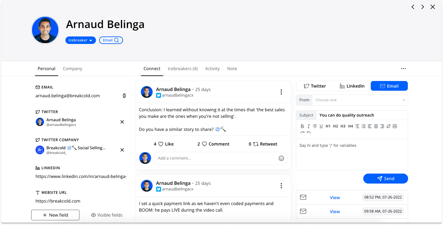Screen dimensions: 443x225
Task: Click the blue Send button
Action: pyautogui.click(x=385, y=179)
